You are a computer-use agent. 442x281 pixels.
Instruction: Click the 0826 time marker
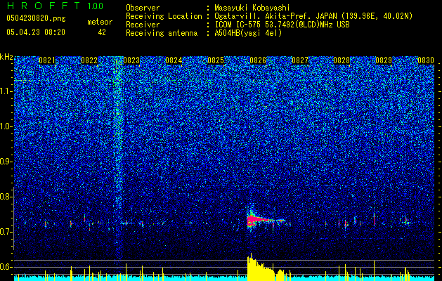258,60
